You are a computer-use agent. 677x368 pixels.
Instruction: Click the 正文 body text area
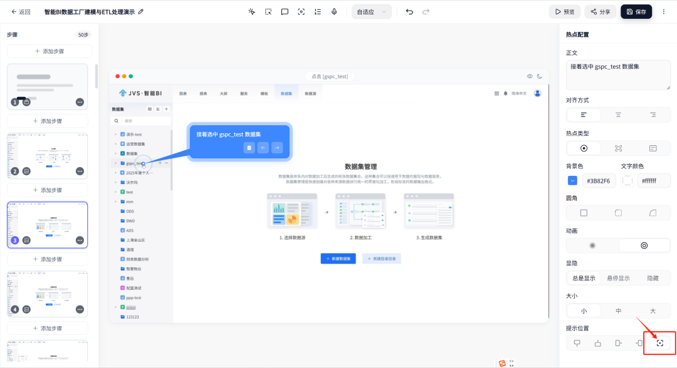(x=618, y=75)
